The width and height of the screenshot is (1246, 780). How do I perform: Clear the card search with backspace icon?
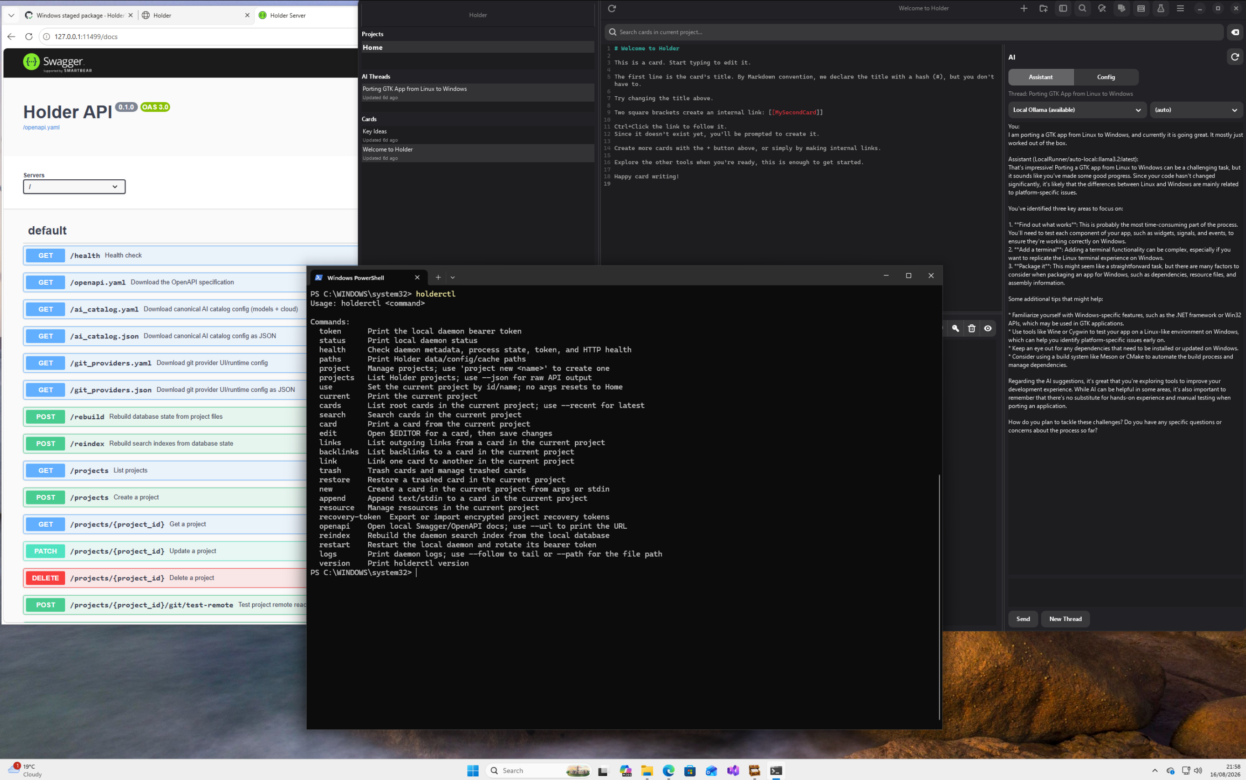click(1235, 32)
